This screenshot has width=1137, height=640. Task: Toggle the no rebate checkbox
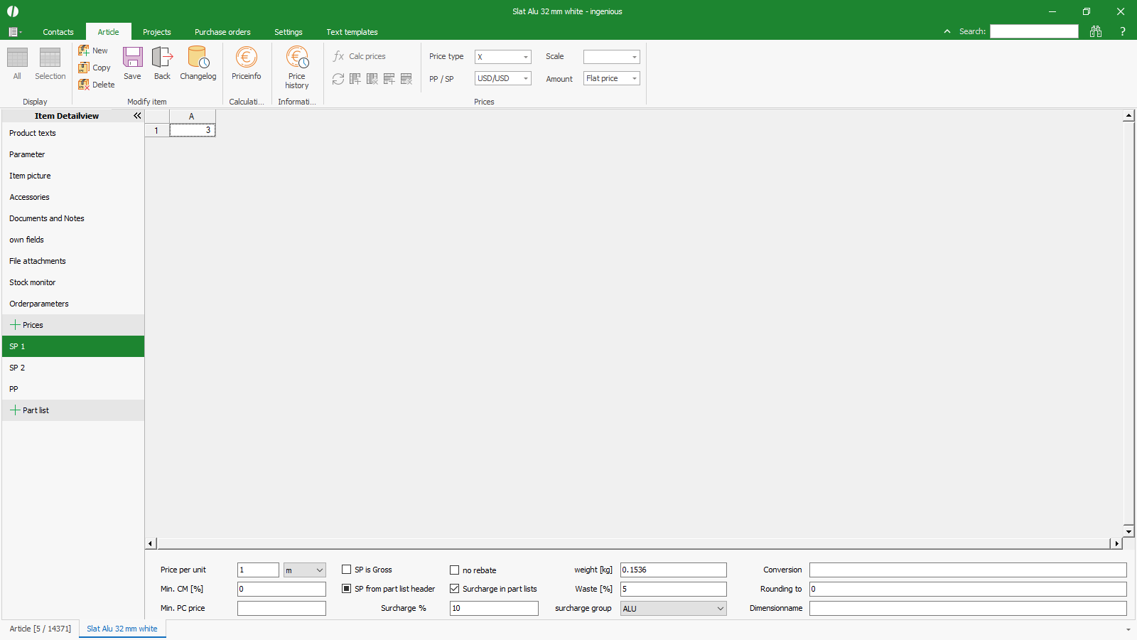click(x=454, y=570)
